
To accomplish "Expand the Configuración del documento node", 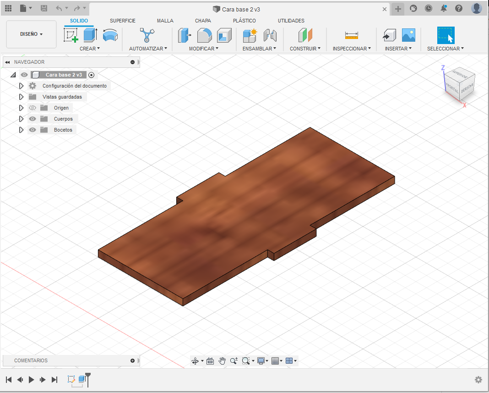I will pyautogui.click(x=21, y=86).
